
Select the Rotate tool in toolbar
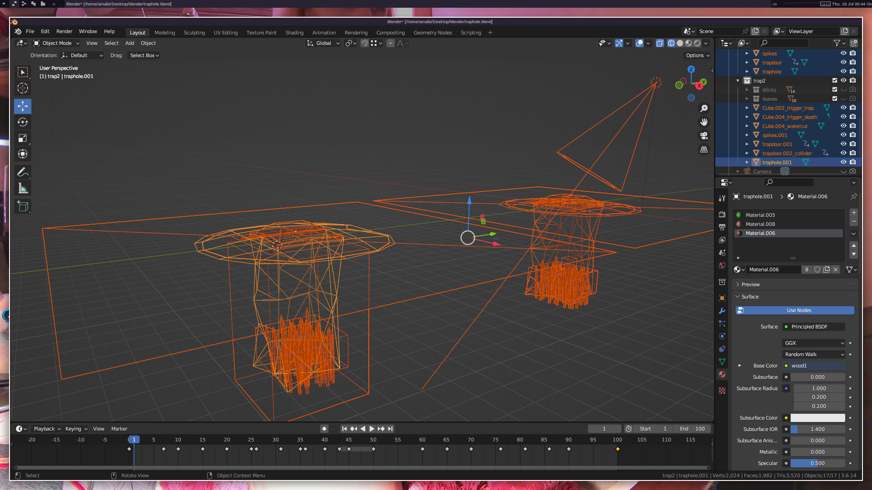coord(23,122)
